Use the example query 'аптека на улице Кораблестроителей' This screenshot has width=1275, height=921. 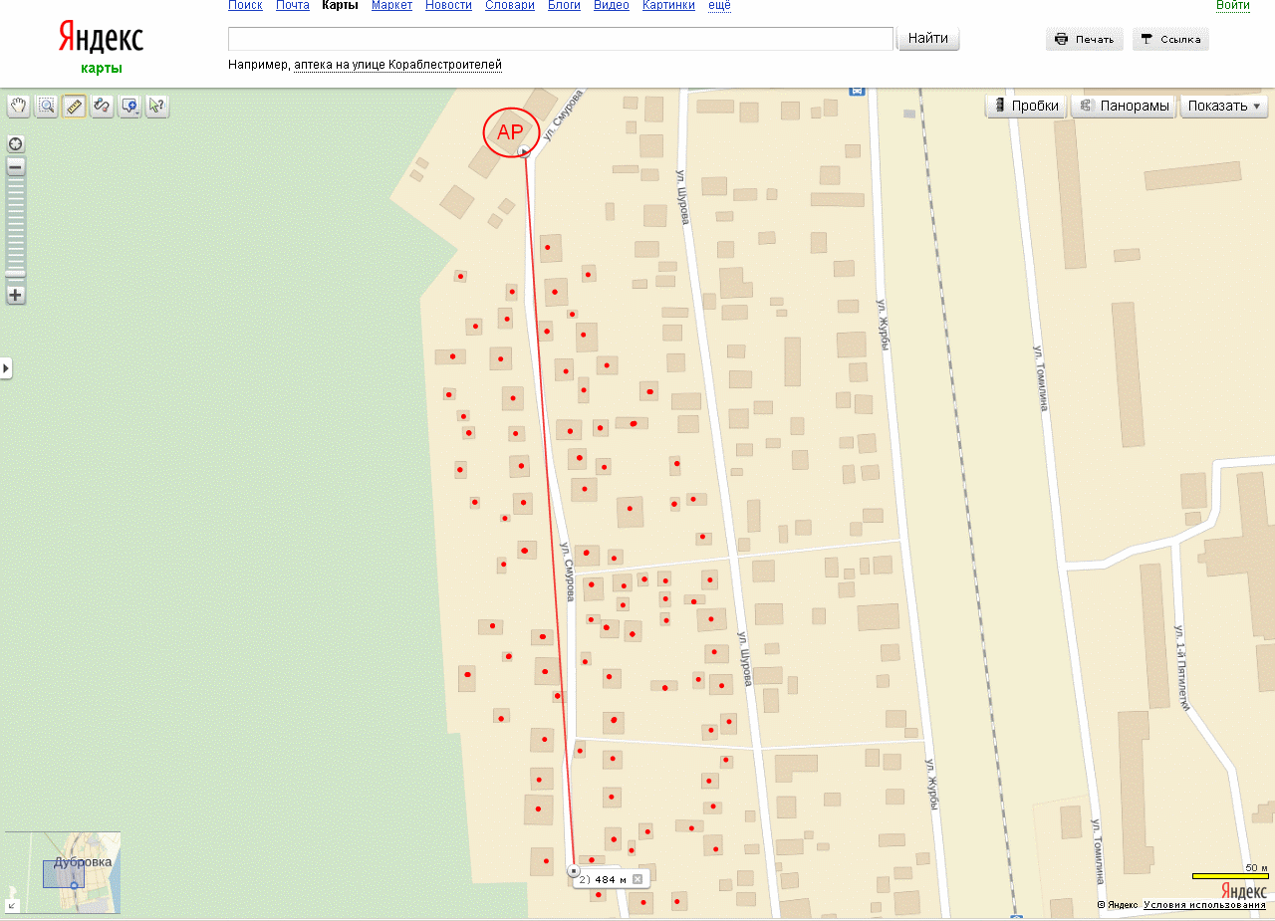point(397,65)
